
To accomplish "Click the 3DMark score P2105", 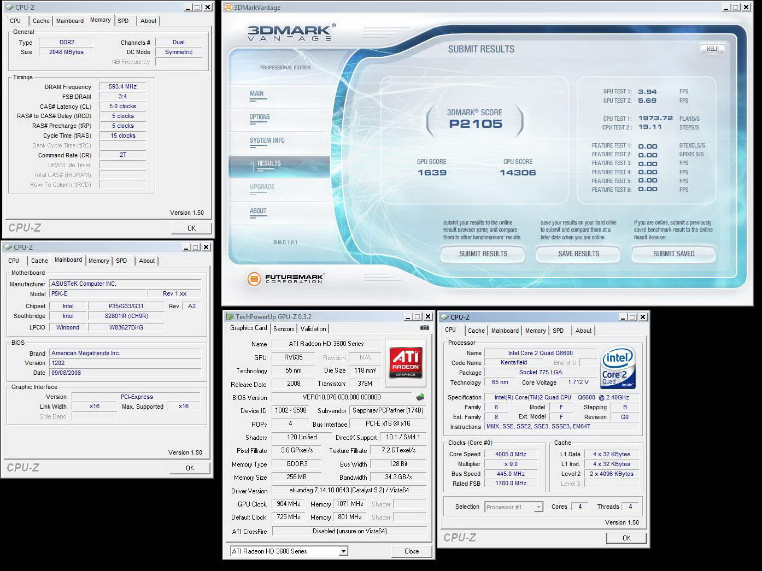I will (476, 124).
